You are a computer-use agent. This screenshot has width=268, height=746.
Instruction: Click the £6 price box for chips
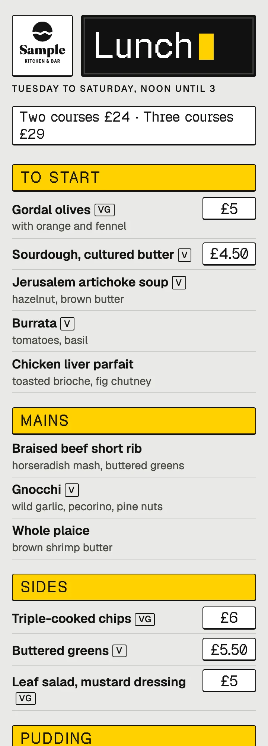pos(229,618)
